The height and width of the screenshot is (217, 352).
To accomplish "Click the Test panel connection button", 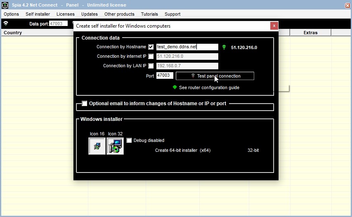I will point(215,76).
